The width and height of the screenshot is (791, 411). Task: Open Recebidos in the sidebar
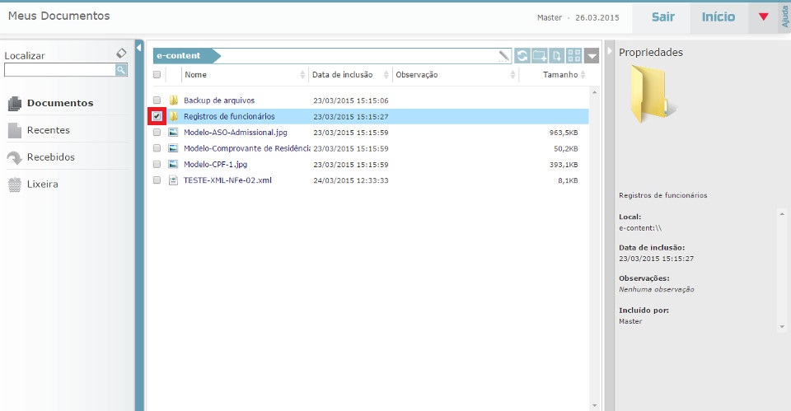point(50,157)
